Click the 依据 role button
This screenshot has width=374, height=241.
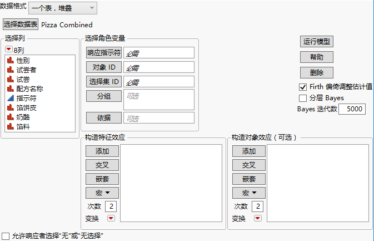[x=104, y=118]
